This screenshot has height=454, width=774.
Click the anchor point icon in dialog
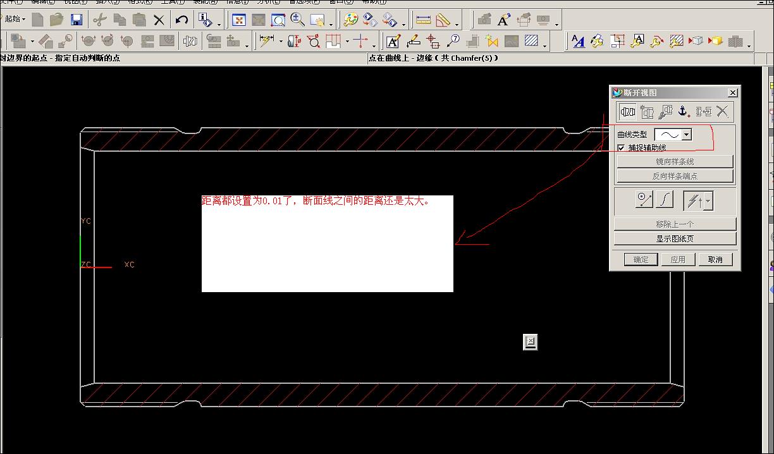pos(684,112)
